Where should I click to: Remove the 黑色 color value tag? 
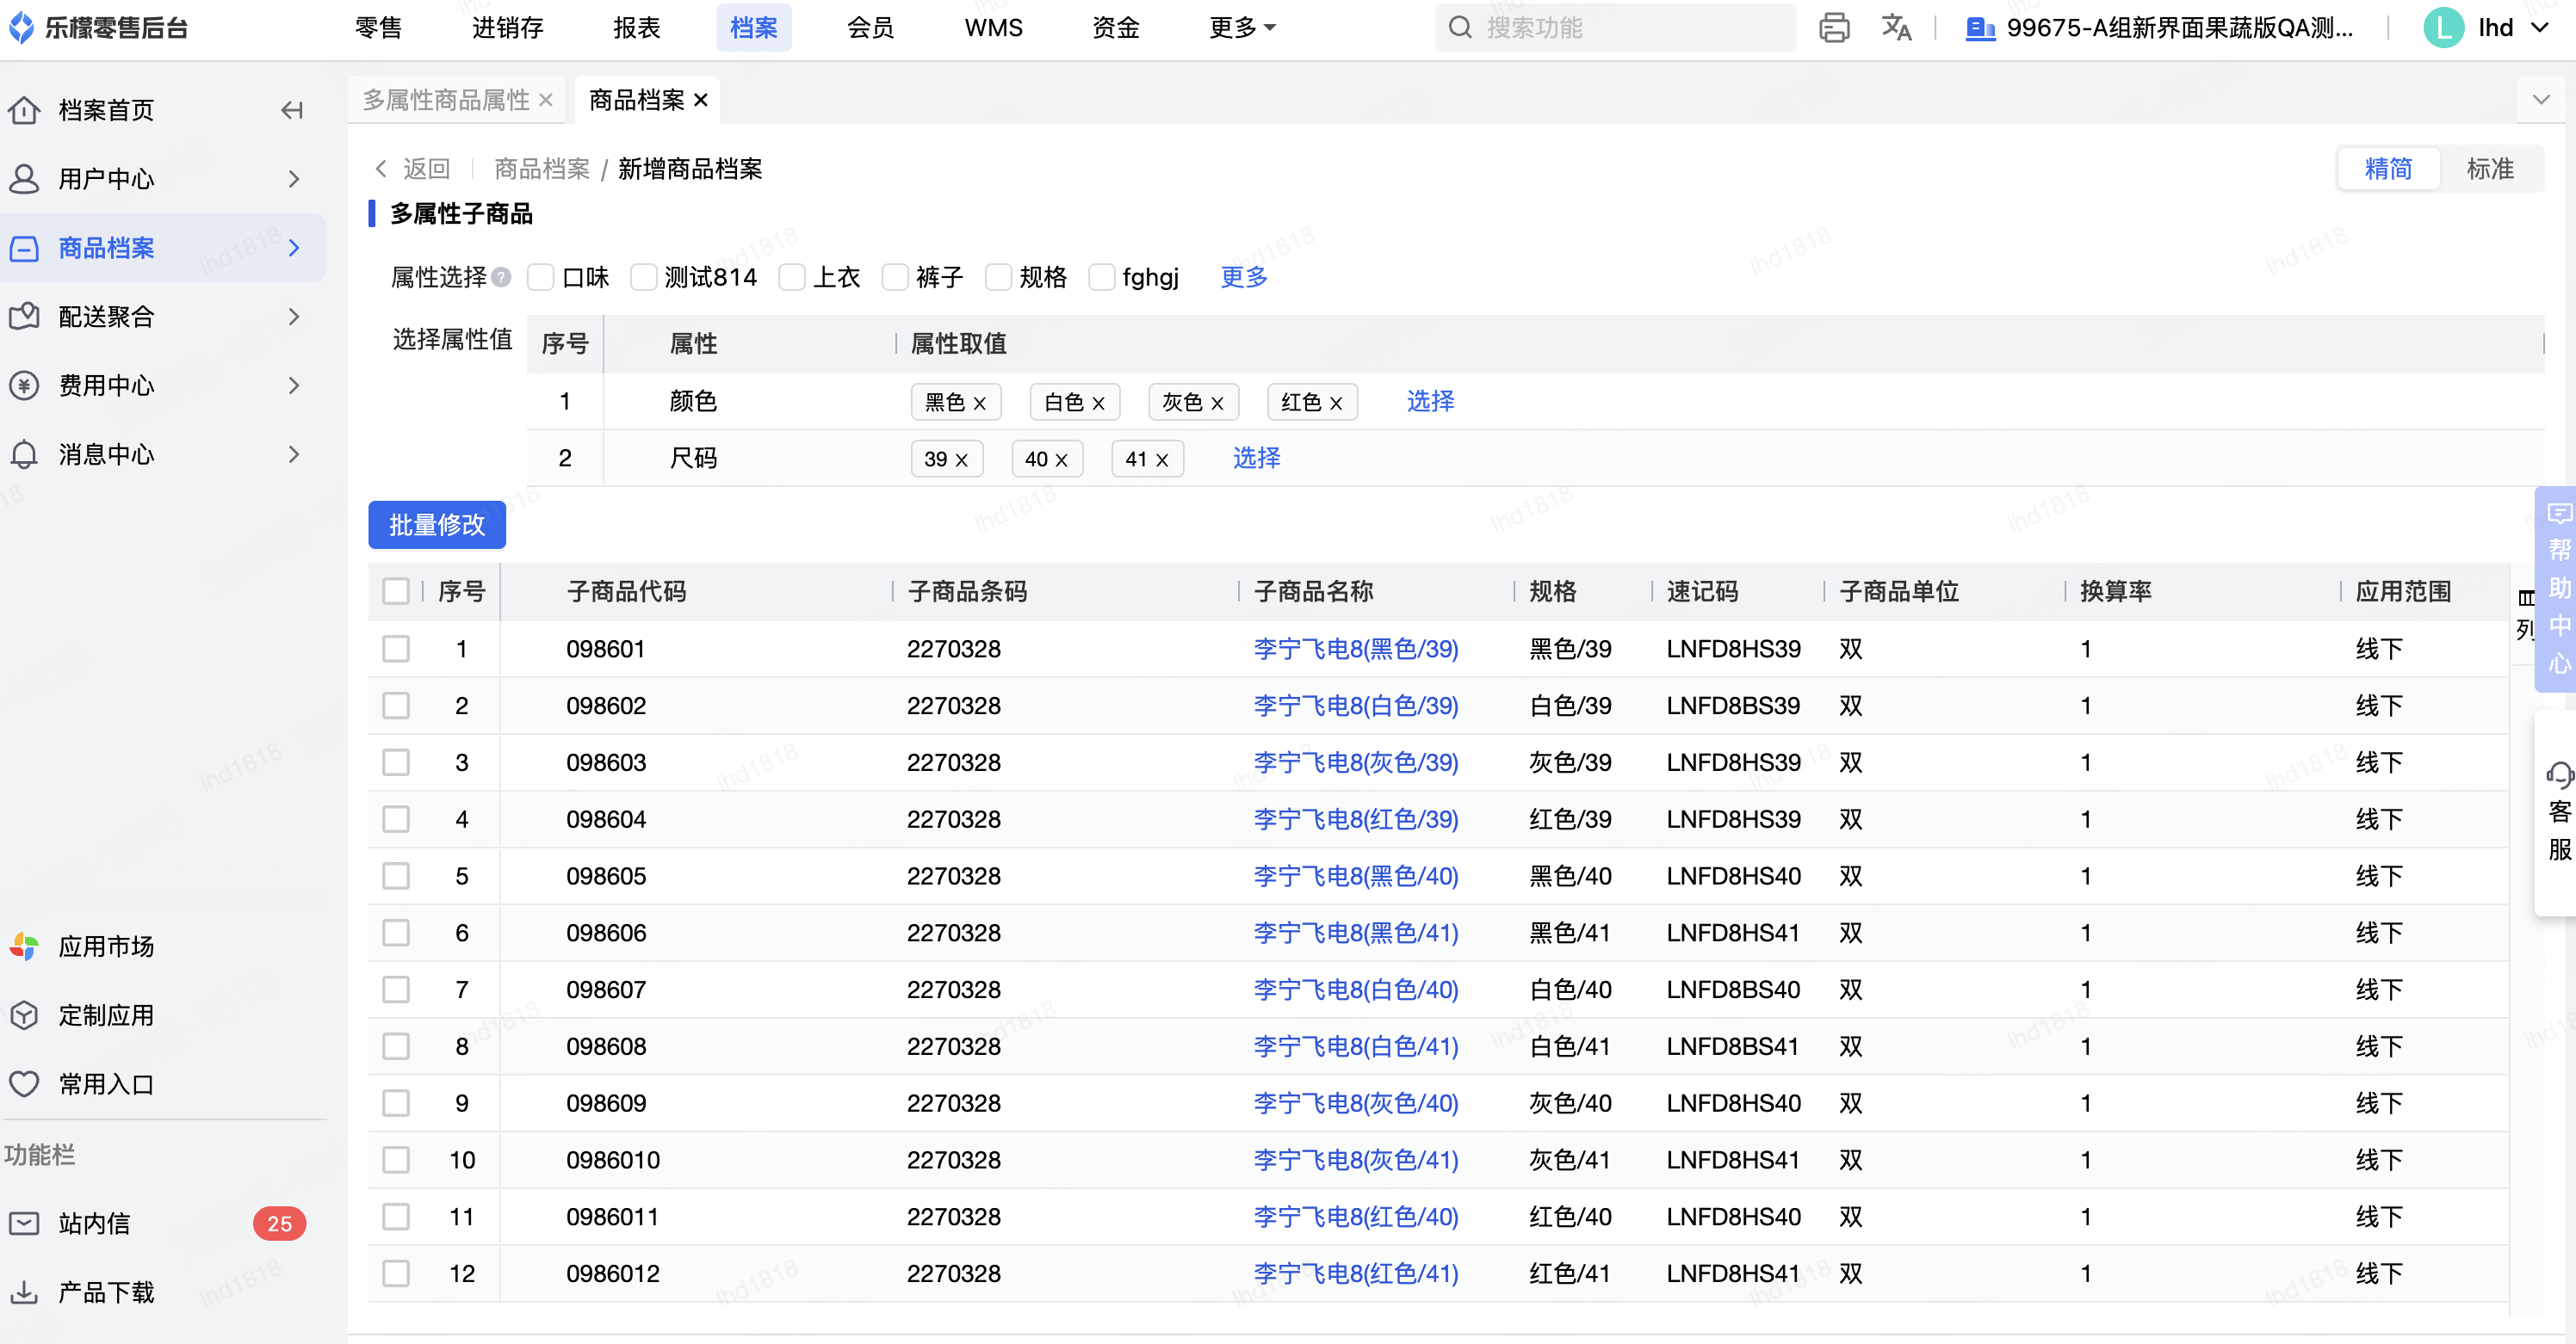pos(980,403)
